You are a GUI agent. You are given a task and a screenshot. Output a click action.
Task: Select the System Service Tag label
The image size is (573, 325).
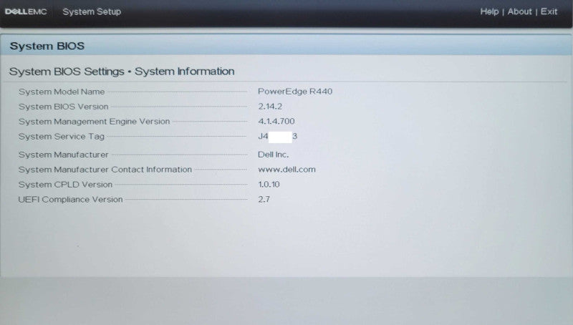point(62,137)
